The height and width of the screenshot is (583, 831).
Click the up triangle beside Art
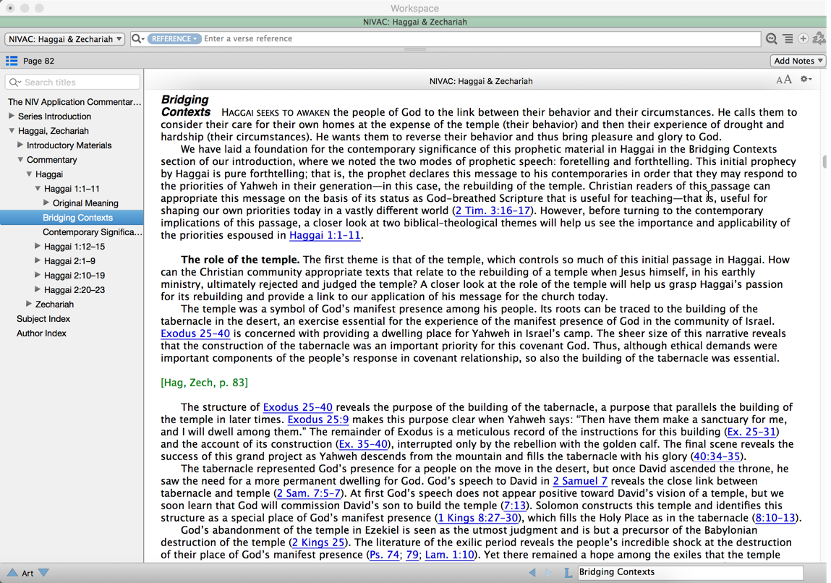tap(12, 572)
